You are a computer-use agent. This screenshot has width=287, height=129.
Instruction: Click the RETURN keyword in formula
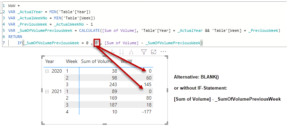coord(15,37)
